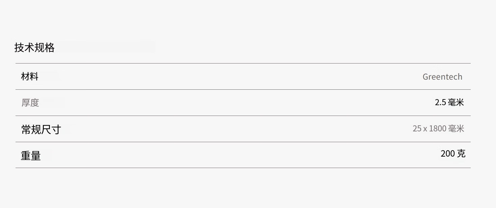
Task: Click the divider line under the 技术规格 heading
Action: [x=243, y=63]
